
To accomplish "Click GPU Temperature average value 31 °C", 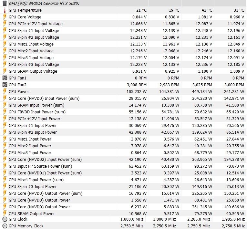I will coord(239,10).
